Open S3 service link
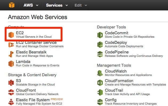 click(18, 81)
